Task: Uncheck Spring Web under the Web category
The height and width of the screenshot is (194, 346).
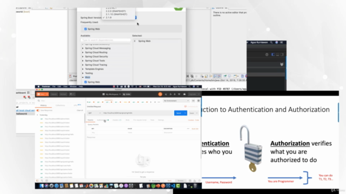Action: 85,82
